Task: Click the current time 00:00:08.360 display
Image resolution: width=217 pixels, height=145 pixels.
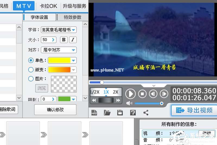Action: point(194,91)
